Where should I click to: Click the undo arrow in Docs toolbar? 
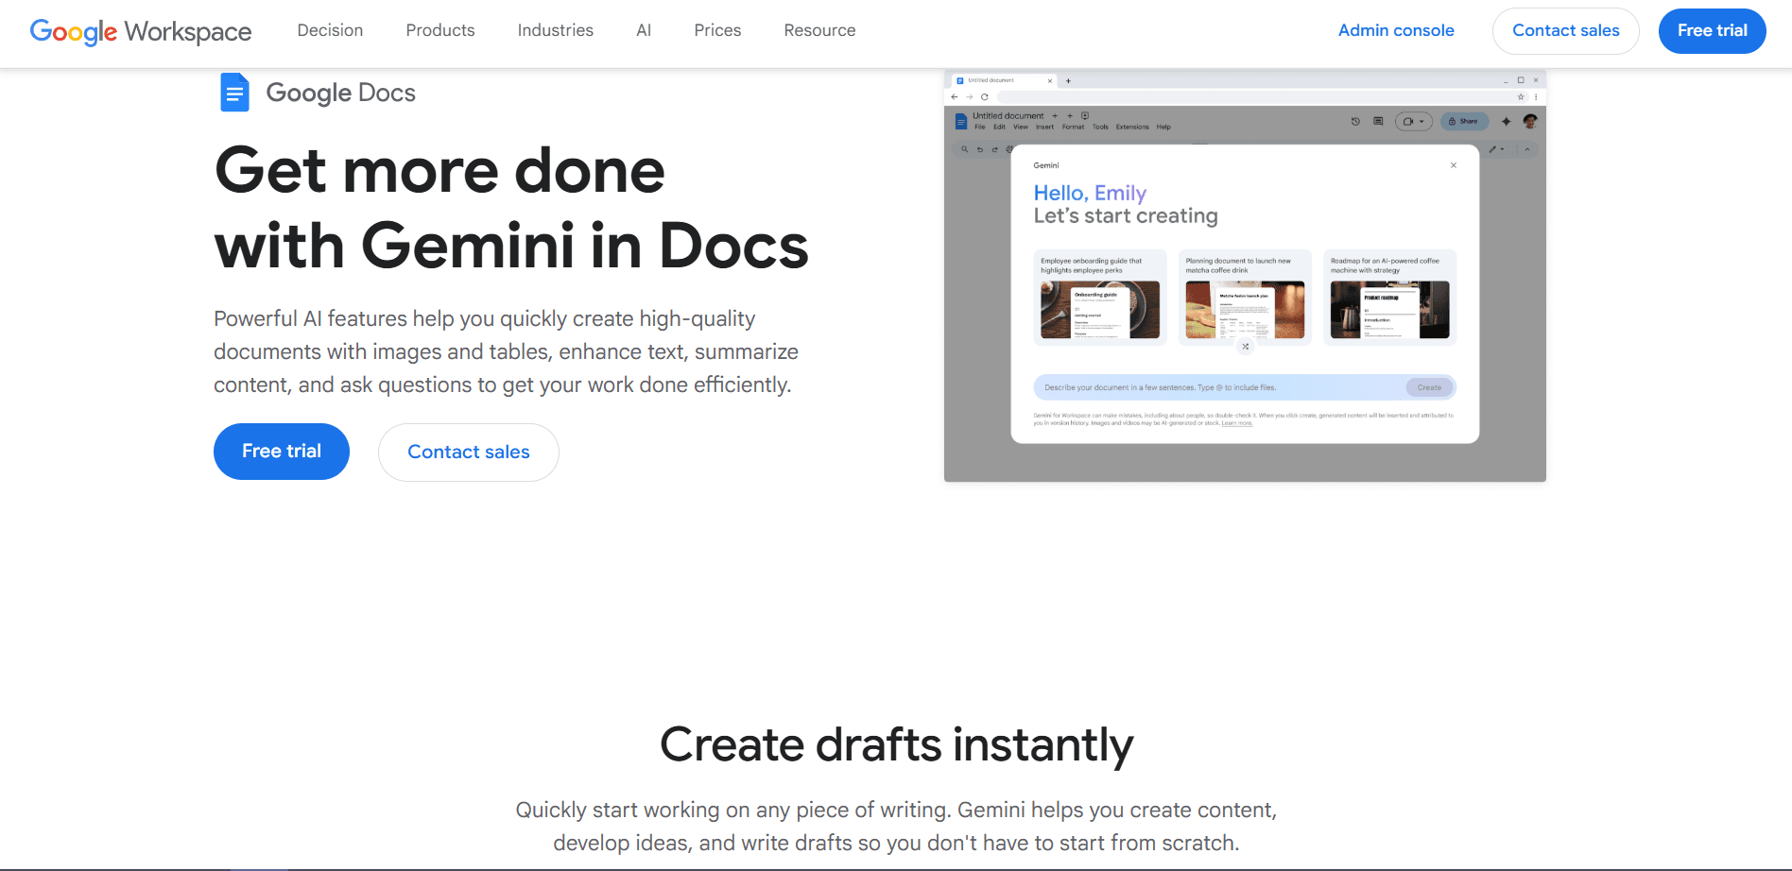point(980,149)
